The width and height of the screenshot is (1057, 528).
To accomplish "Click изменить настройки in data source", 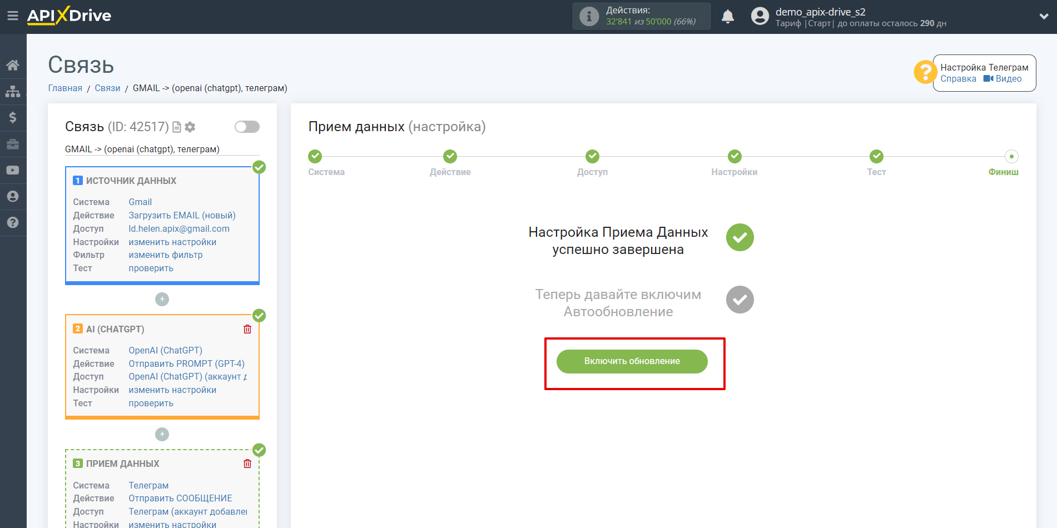I will pyautogui.click(x=172, y=242).
